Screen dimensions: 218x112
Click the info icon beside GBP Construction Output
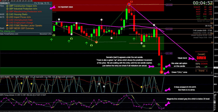7,6
